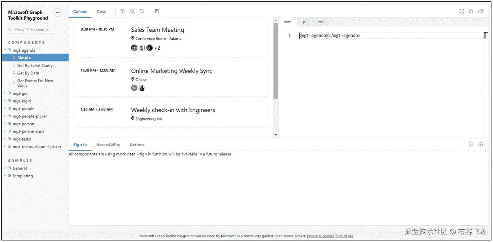The image size is (493, 242).
Task: Open the Privacy & cookies link
Action: click(320, 236)
